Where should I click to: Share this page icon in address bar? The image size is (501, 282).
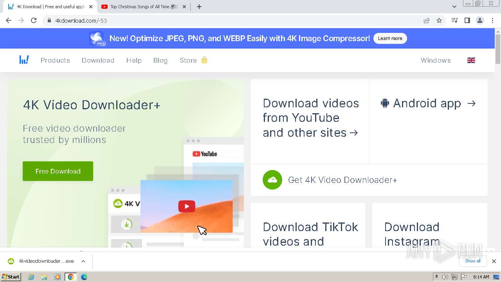tap(427, 20)
